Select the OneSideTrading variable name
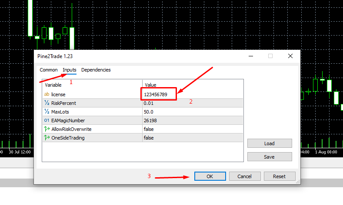The image size is (343, 205). pyautogui.click(x=68, y=138)
